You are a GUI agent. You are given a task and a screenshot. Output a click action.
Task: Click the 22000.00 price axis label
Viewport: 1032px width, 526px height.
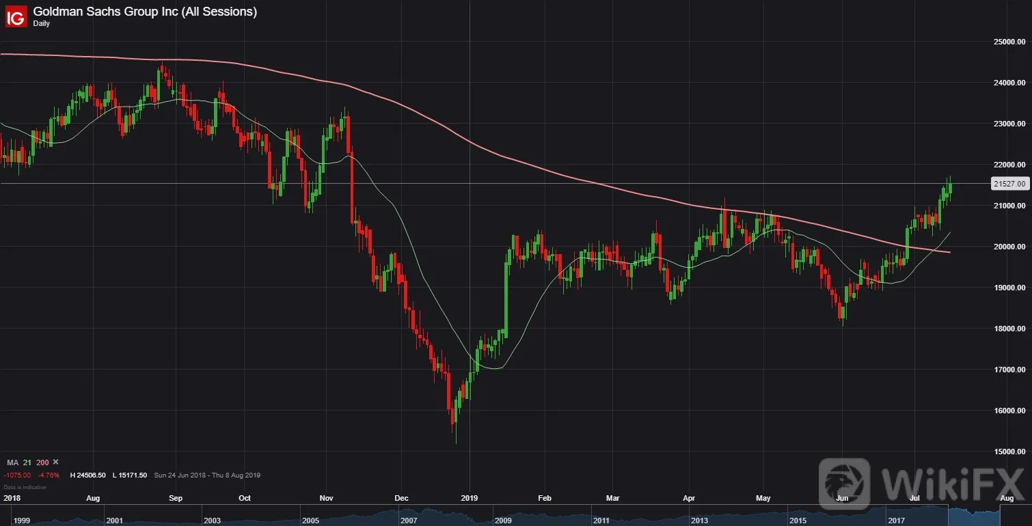point(1009,165)
